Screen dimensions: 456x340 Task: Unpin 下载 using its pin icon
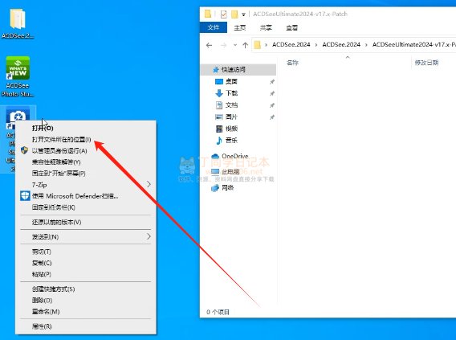(272, 93)
